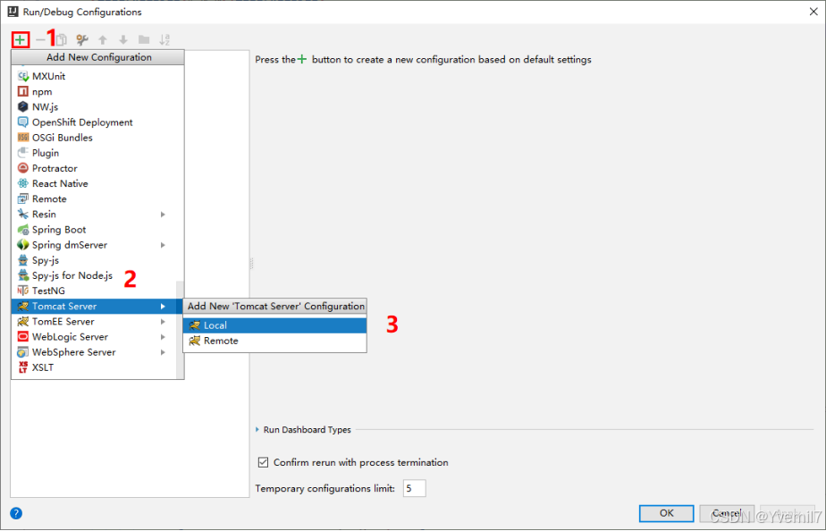
Task: Click the TestNG icon
Action: coord(22,291)
